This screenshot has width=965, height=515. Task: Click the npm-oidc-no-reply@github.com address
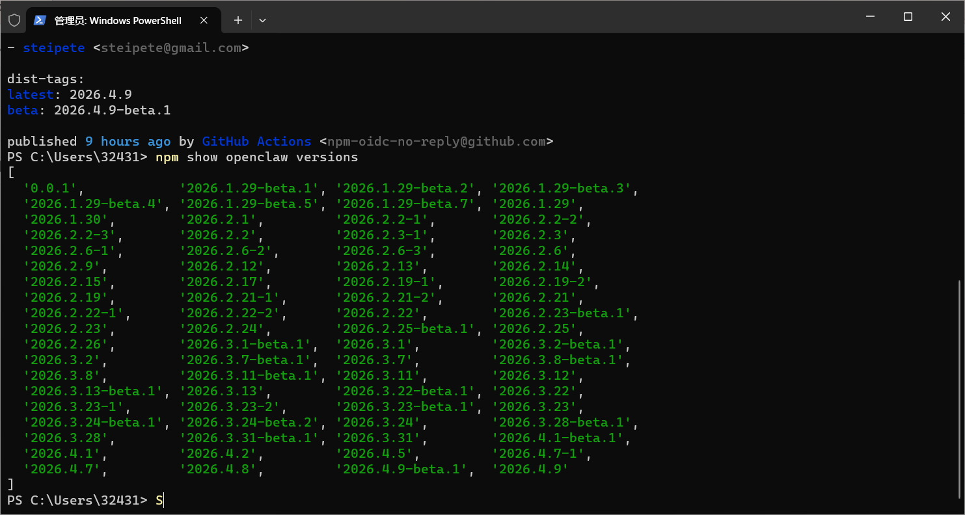coord(436,141)
